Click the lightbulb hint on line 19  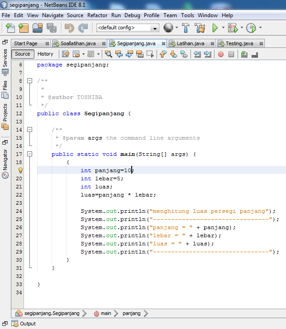[20, 170]
